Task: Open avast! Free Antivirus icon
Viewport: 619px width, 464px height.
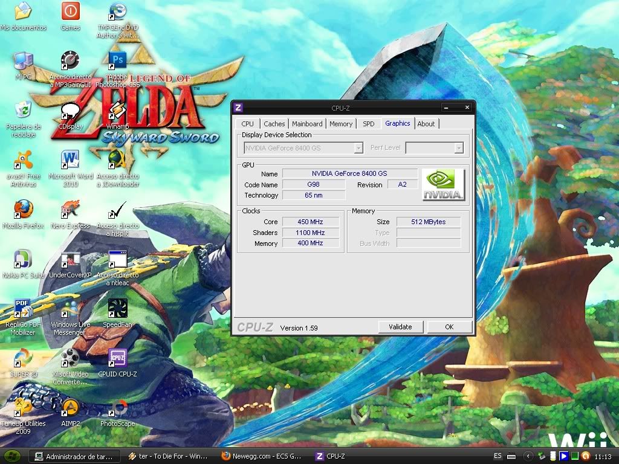Action: (x=24, y=160)
